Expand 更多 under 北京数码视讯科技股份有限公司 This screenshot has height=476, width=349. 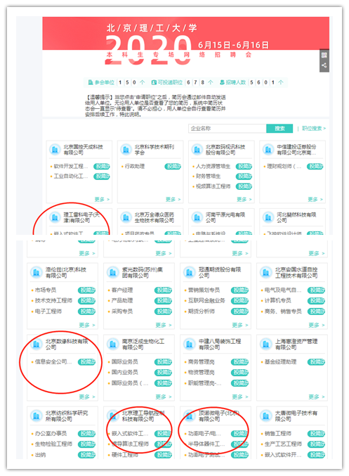pos(244,199)
